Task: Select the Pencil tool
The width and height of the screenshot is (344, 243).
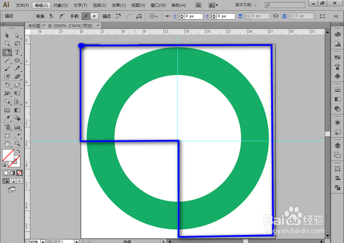Action: 17,69
